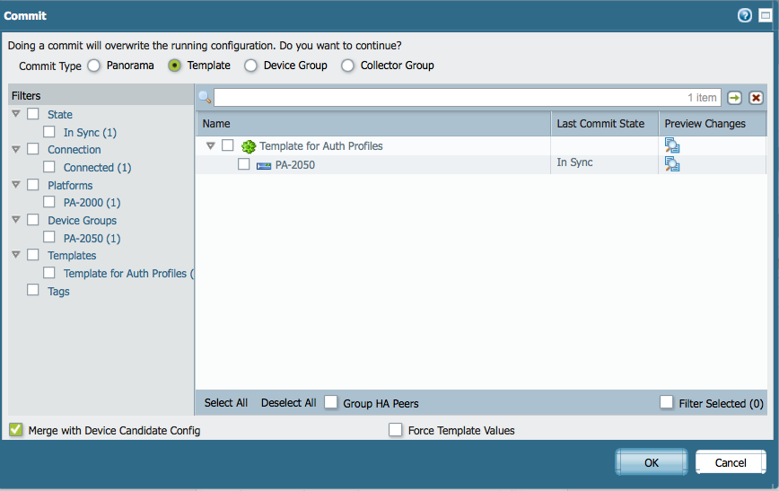
Task: Click Select All
Action: 226,402
